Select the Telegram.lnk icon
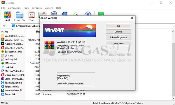 3,86
